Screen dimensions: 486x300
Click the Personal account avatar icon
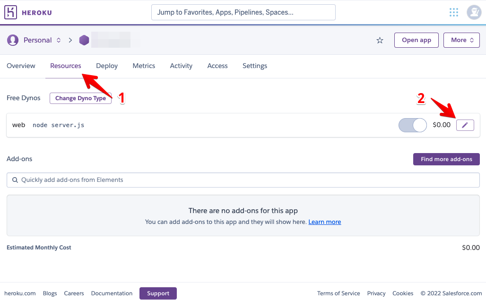(x=13, y=40)
